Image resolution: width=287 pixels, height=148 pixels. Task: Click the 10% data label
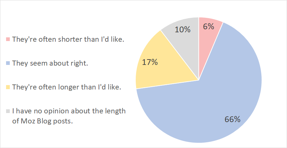(x=183, y=29)
